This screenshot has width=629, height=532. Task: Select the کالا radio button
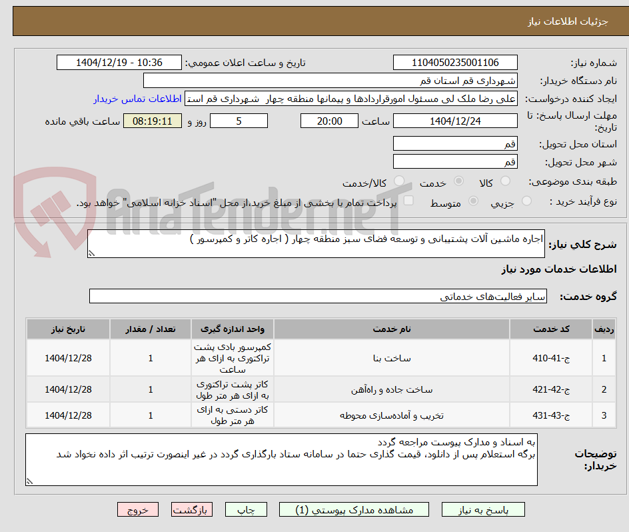[506, 181]
